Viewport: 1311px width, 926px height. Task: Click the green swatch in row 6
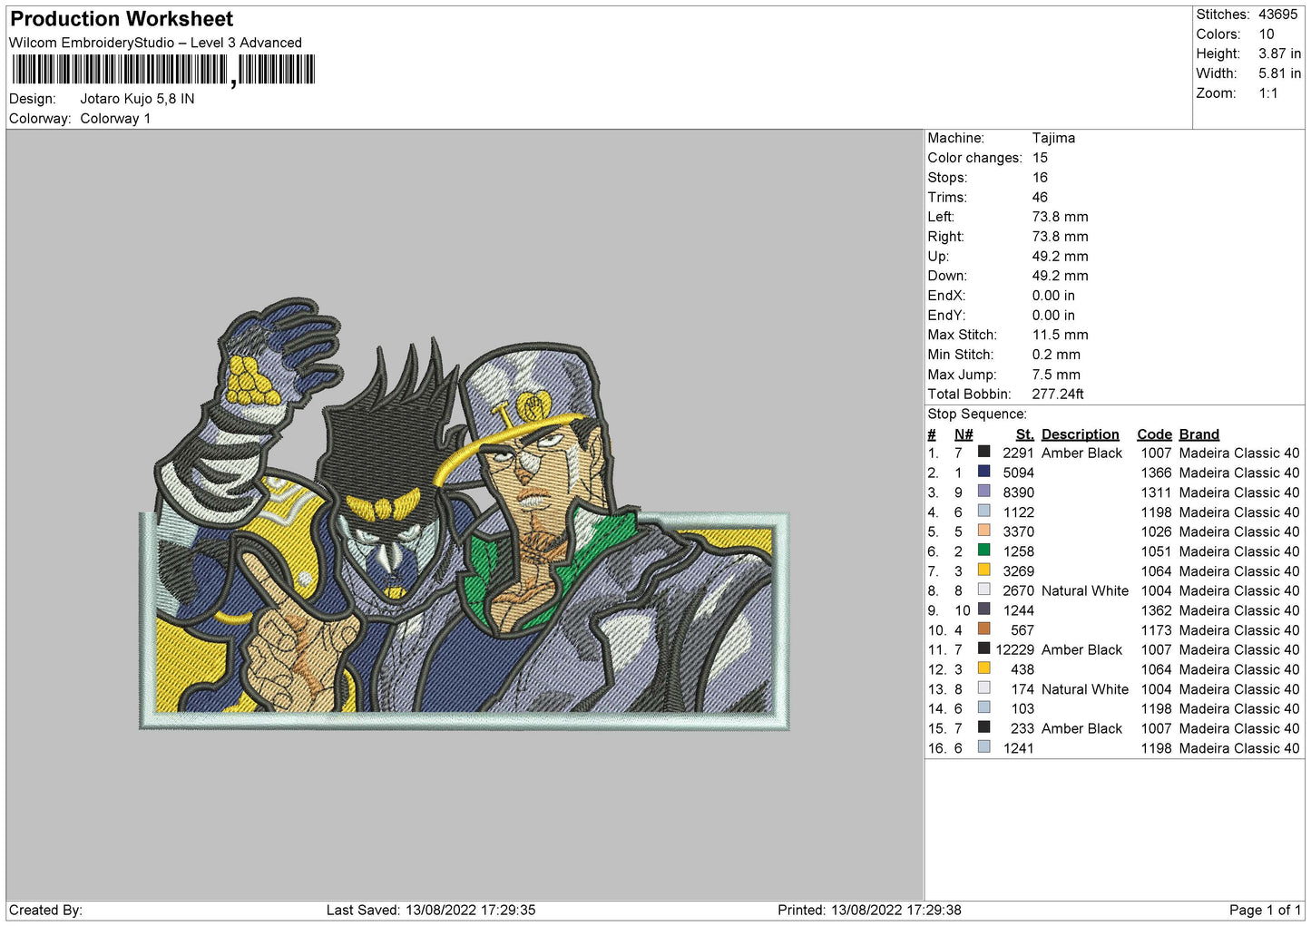coord(983,551)
